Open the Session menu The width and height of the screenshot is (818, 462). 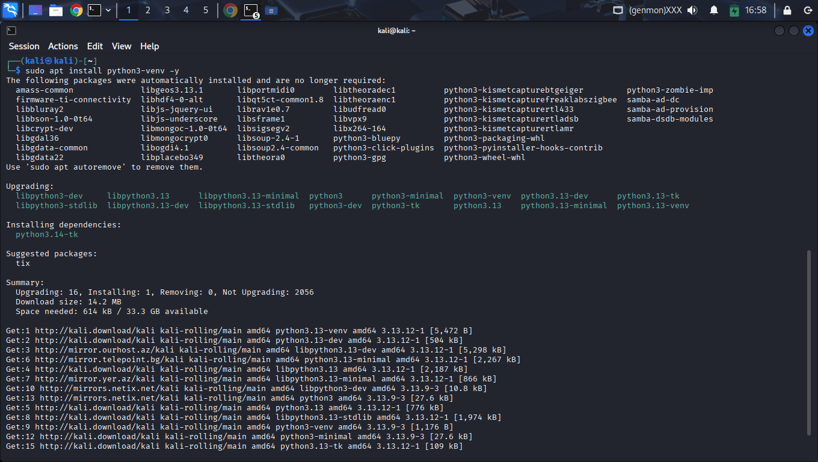coord(24,46)
